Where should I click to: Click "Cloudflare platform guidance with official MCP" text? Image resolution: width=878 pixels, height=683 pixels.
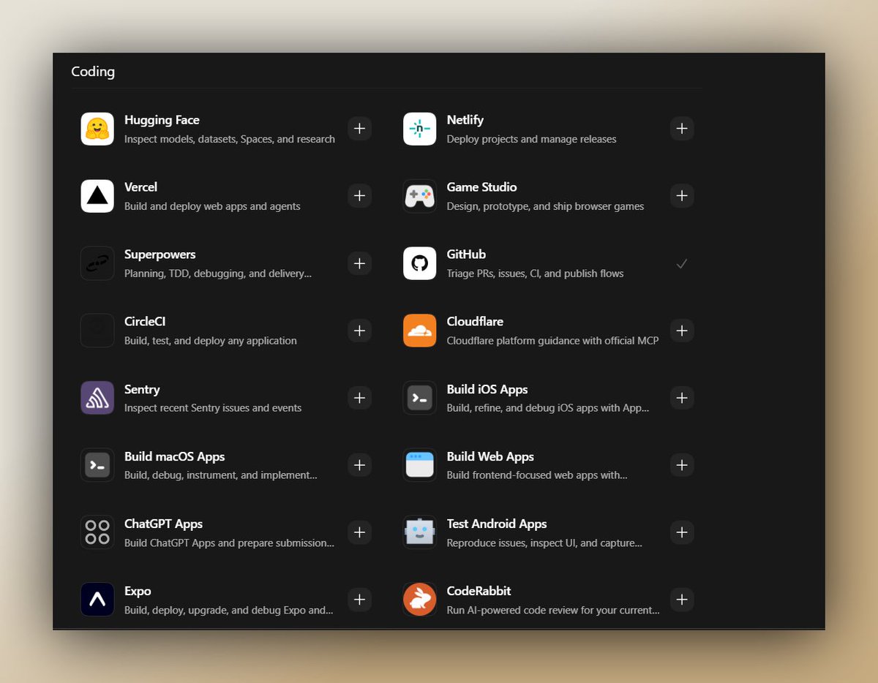click(553, 341)
